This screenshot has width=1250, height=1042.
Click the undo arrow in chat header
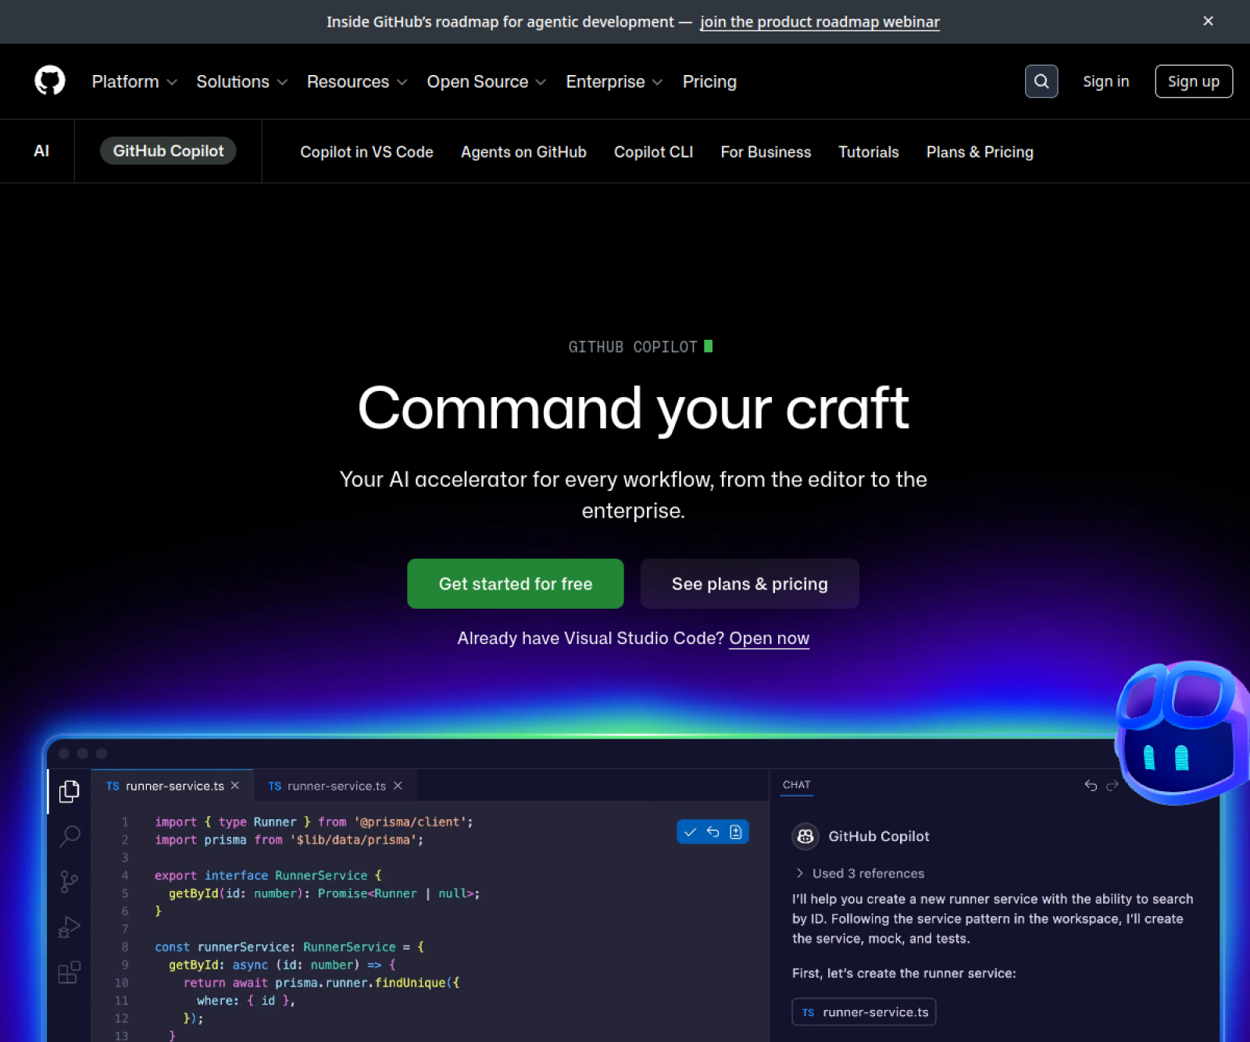coord(1091,785)
